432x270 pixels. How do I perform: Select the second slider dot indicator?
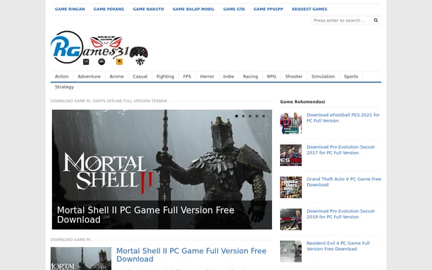tap(243, 116)
